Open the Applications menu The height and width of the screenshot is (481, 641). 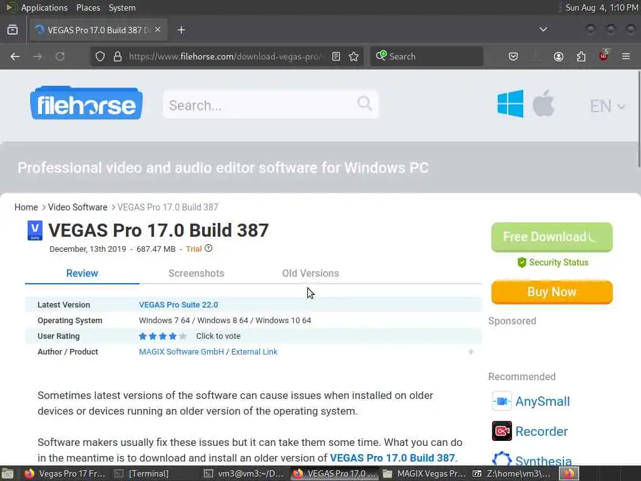[x=44, y=8]
